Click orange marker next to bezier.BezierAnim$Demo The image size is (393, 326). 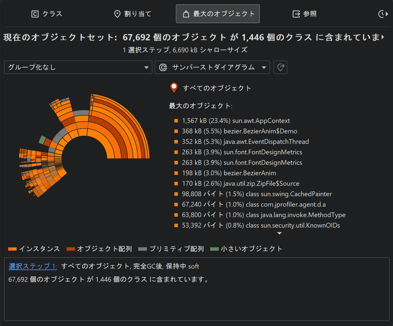coord(176,131)
